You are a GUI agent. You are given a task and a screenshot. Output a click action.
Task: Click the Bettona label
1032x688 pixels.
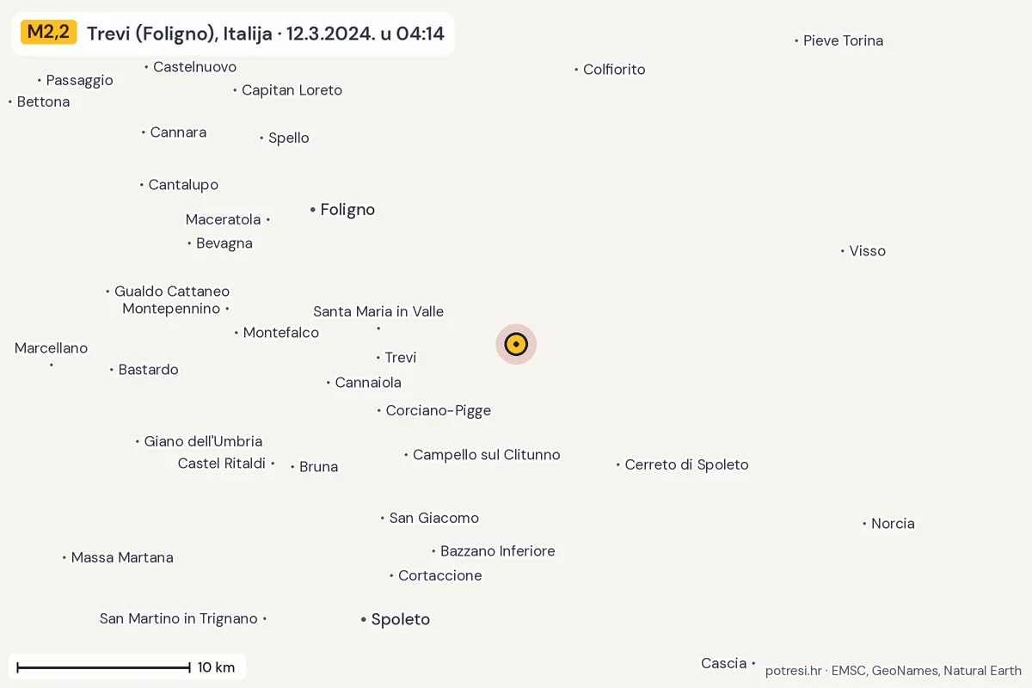pos(43,102)
